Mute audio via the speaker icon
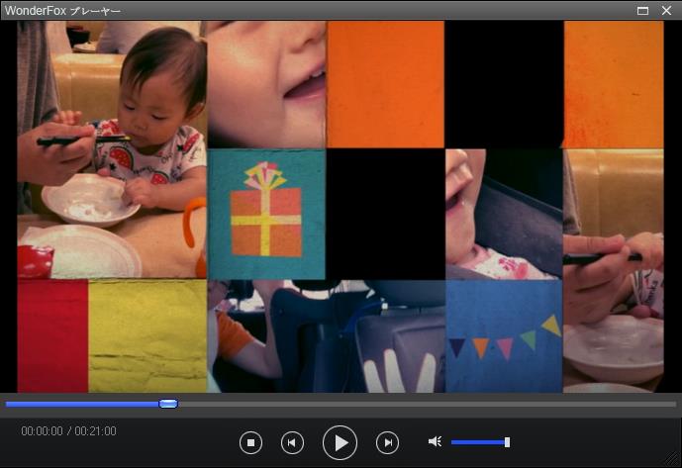The width and height of the screenshot is (682, 468). pos(435,442)
